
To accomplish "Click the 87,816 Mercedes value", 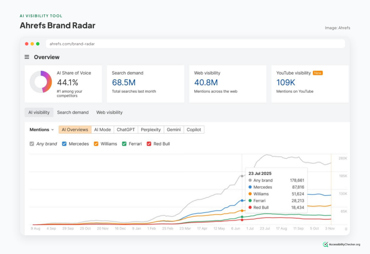I will pyautogui.click(x=298, y=187).
